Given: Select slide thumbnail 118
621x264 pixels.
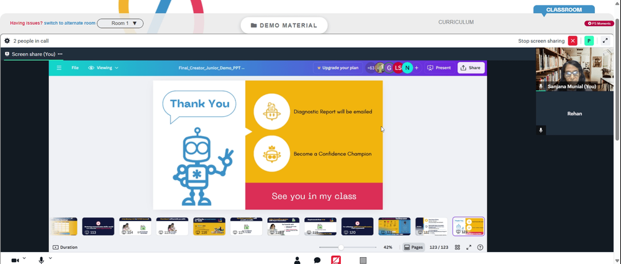Looking at the screenshot, I should click(283, 226).
